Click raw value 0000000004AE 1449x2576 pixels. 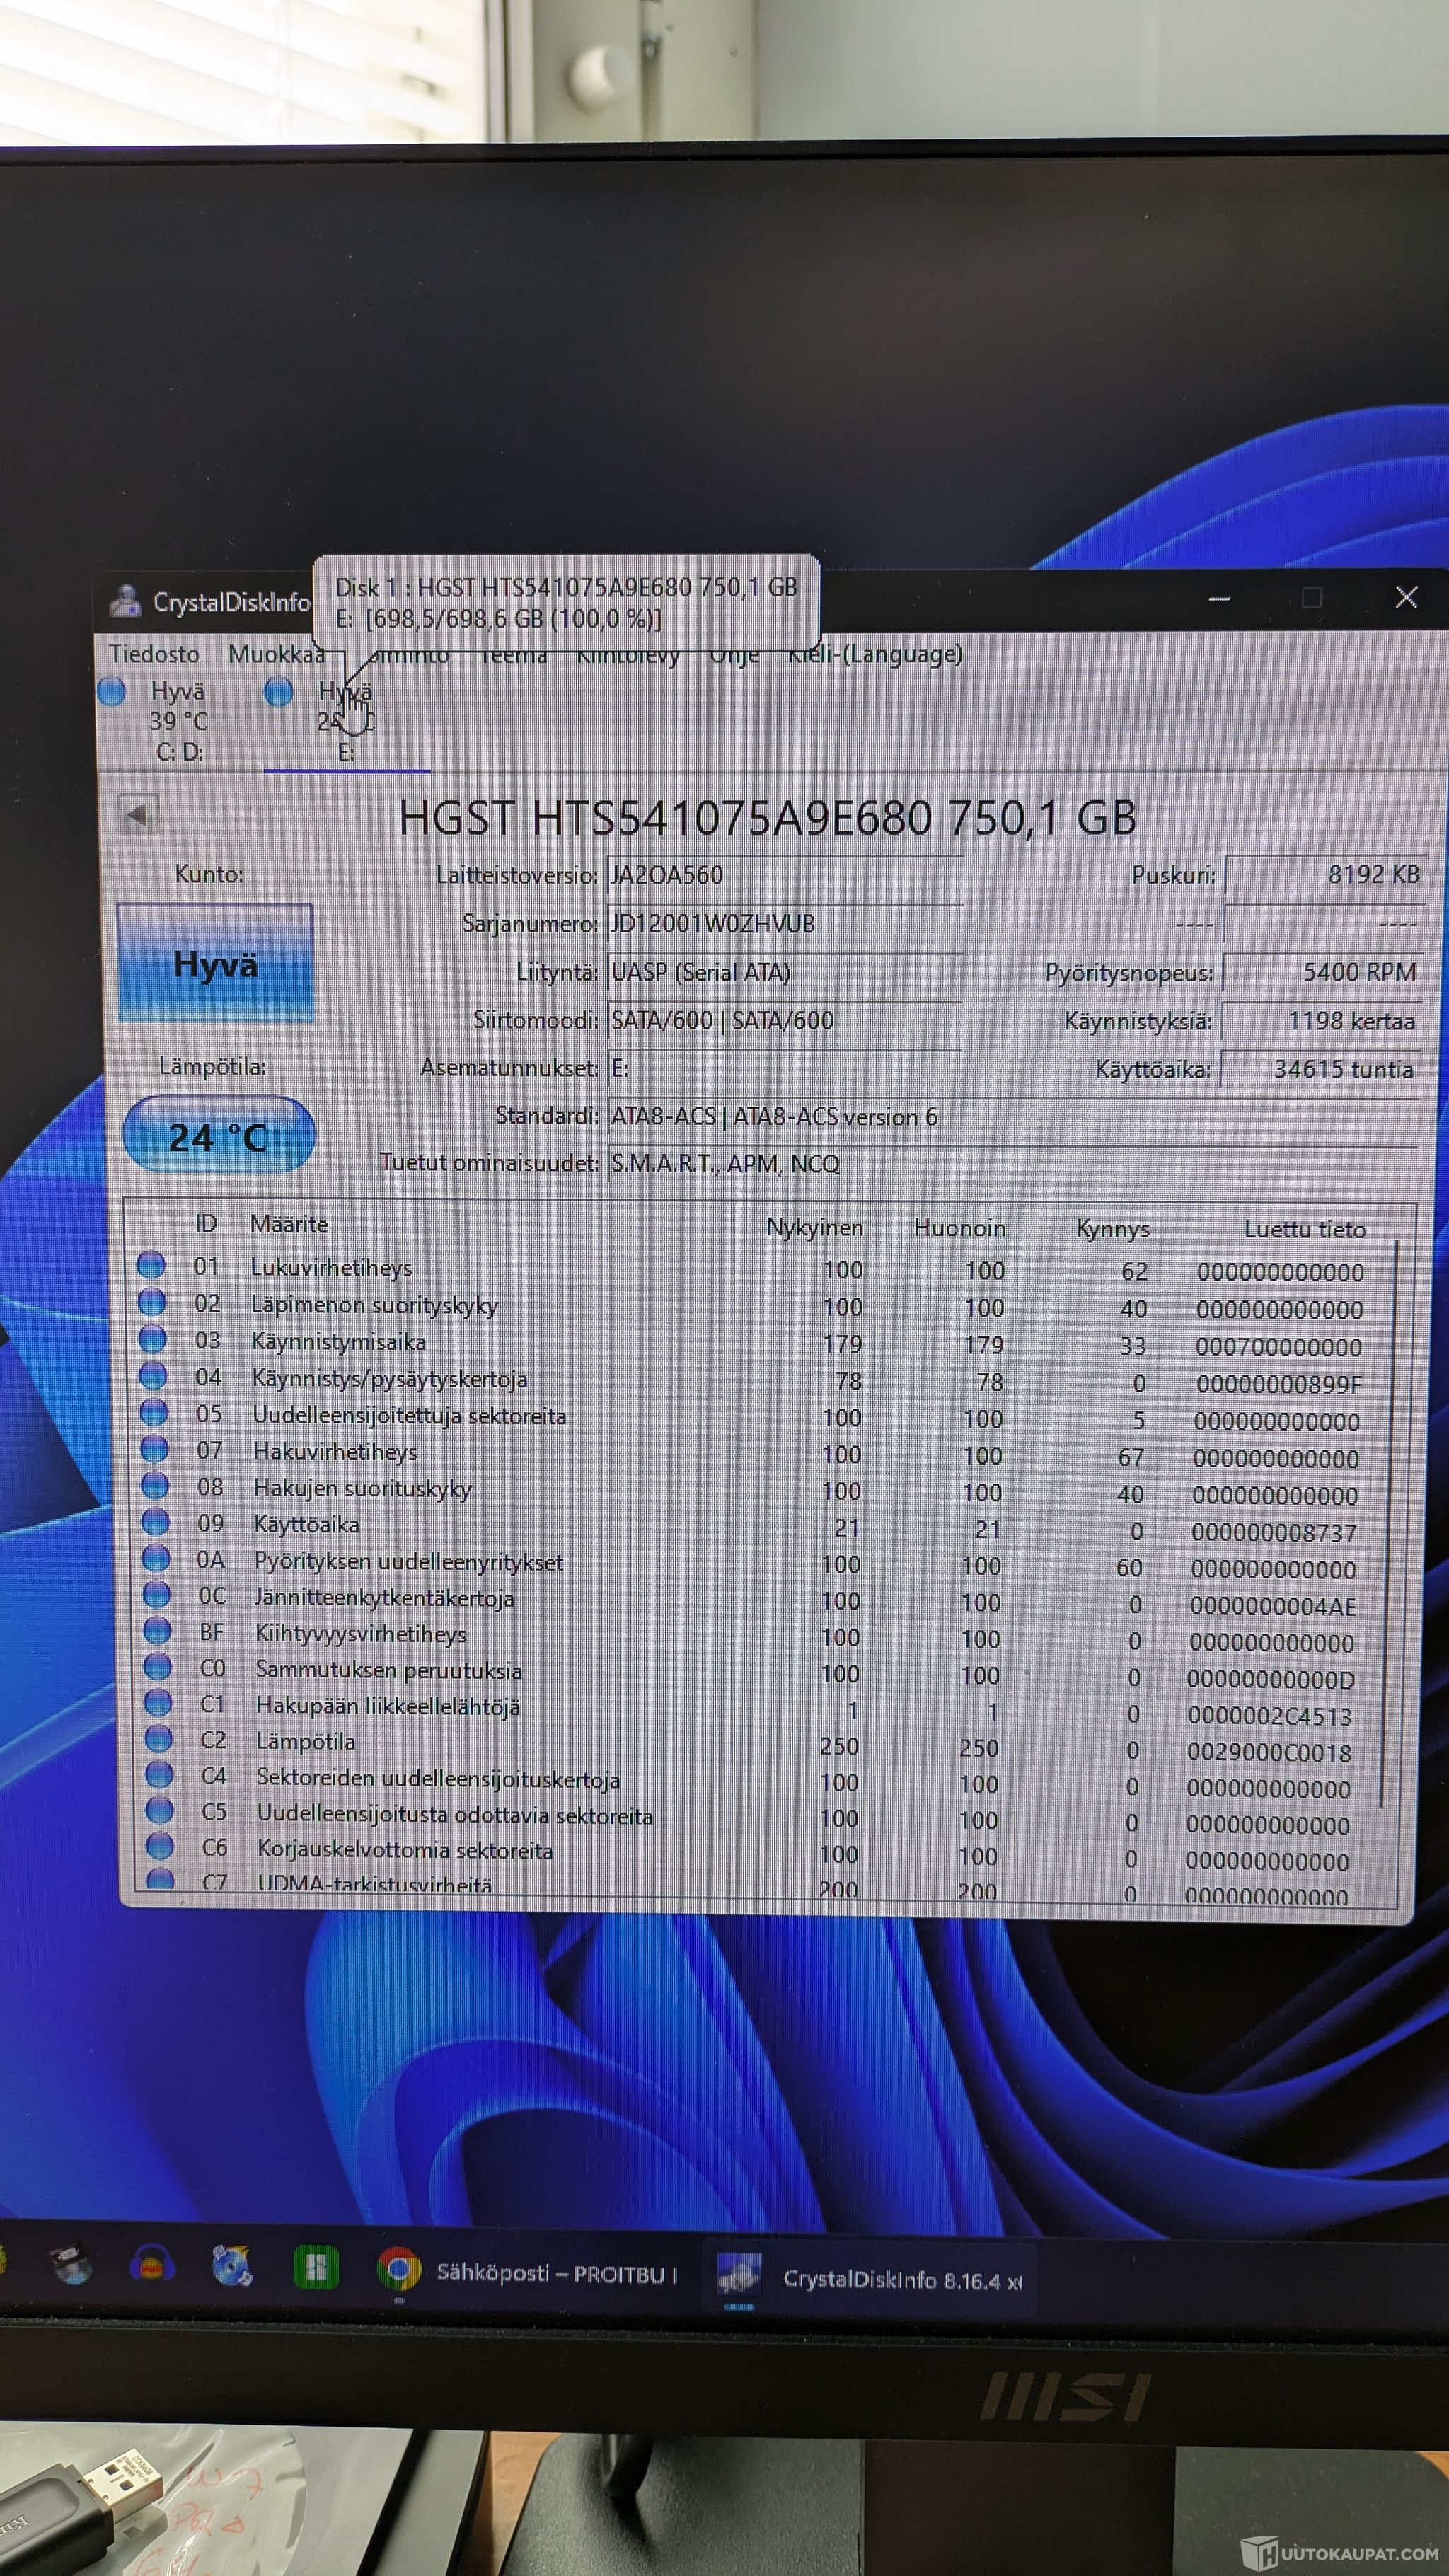coord(1273,1606)
